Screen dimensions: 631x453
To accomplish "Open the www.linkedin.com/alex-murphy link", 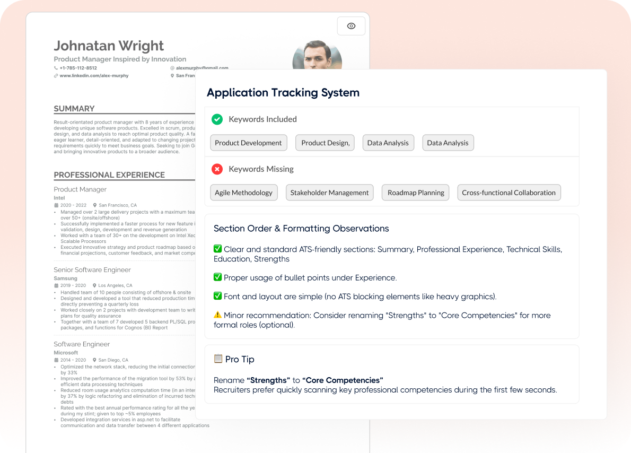I will [94, 76].
